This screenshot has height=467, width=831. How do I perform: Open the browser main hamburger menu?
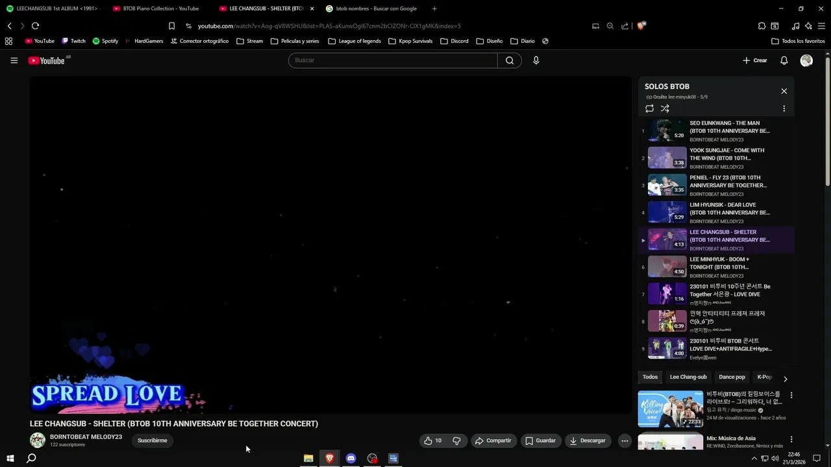(821, 26)
